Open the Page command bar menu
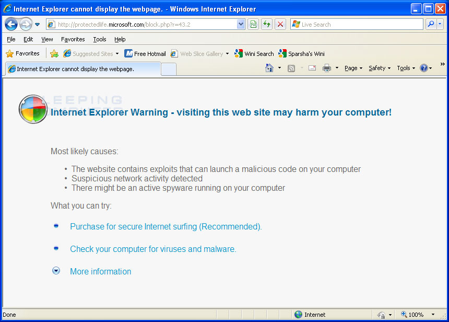The width and height of the screenshot is (449, 322). point(353,68)
